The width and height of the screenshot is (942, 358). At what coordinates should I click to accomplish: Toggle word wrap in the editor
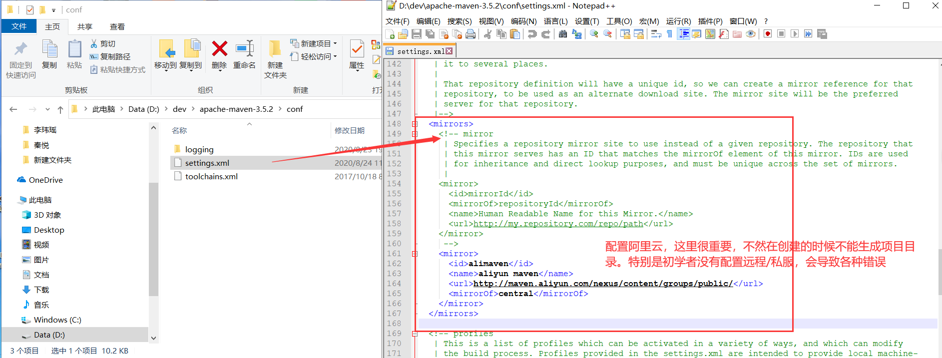(x=656, y=34)
